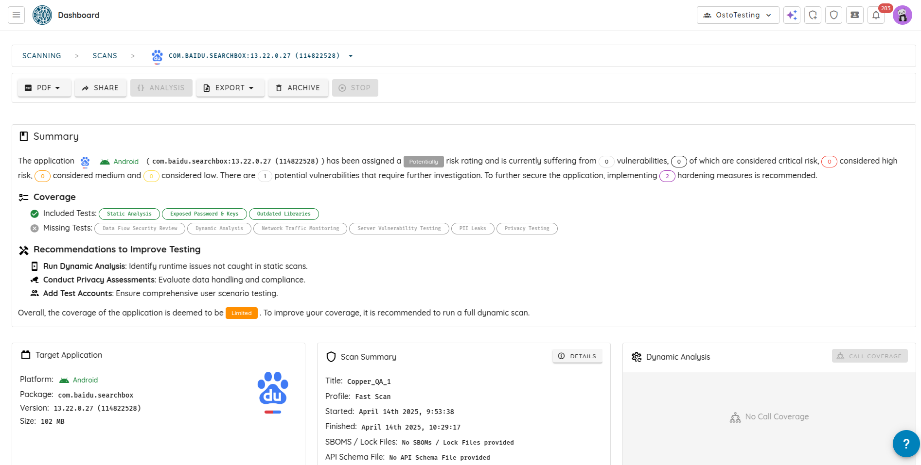Select the Server Vulnerability Testing chip
This screenshot has height=465, width=921.
tap(399, 229)
